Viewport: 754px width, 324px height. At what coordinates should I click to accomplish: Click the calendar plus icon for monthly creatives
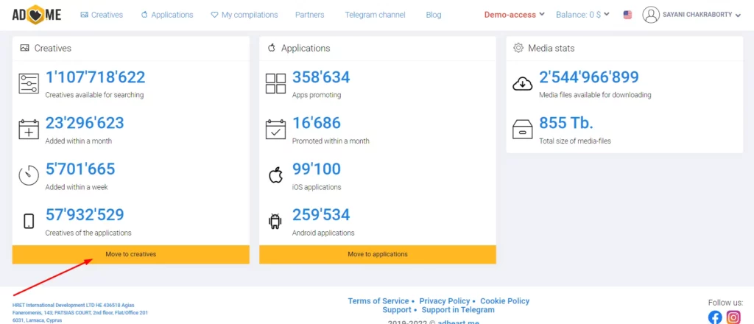tap(28, 129)
